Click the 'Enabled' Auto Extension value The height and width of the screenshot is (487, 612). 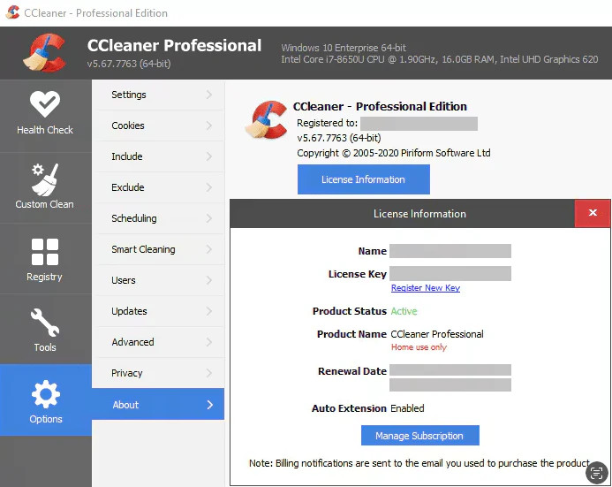pyautogui.click(x=407, y=408)
